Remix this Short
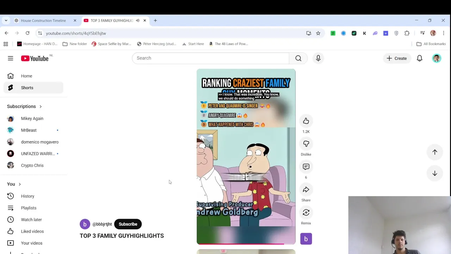 (x=306, y=213)
